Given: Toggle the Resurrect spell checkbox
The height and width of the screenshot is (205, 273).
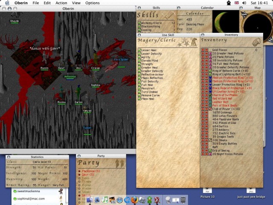Looking at the screenshot, I should tap(139, 88).
